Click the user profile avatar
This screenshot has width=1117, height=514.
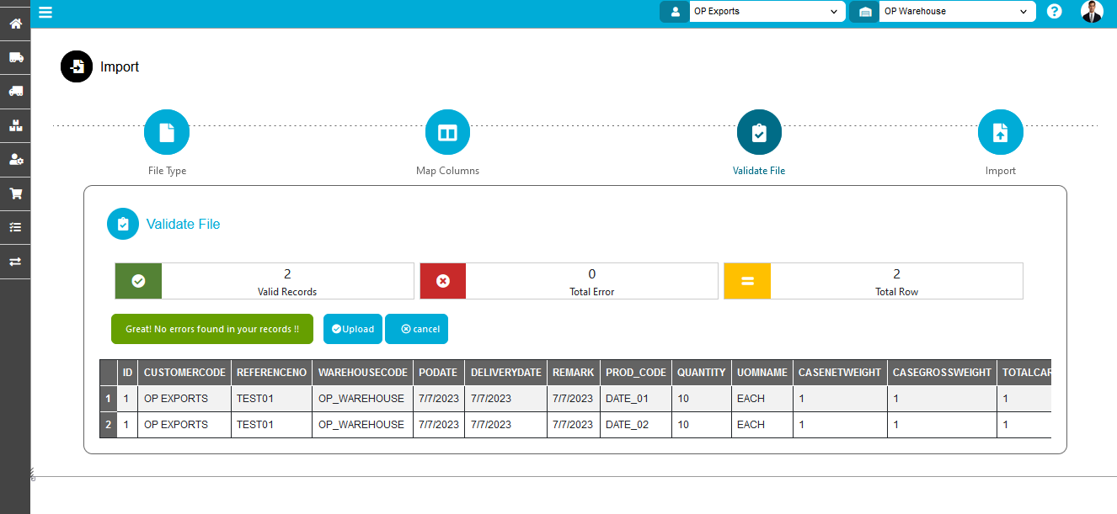point(1092,12)
